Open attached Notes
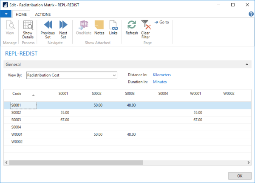The width and height of the screenshot is (255, 183). coord(99,28)
